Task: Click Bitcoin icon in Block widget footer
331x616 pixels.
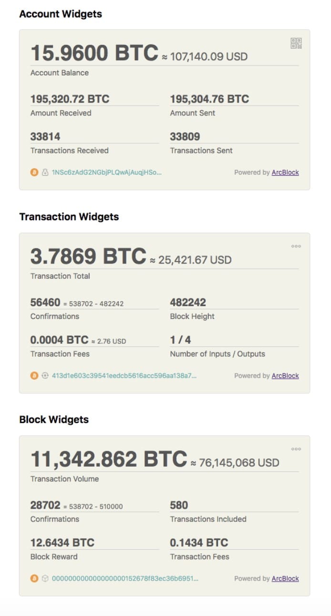Action: pyautogui.click(x=34, y=579)
